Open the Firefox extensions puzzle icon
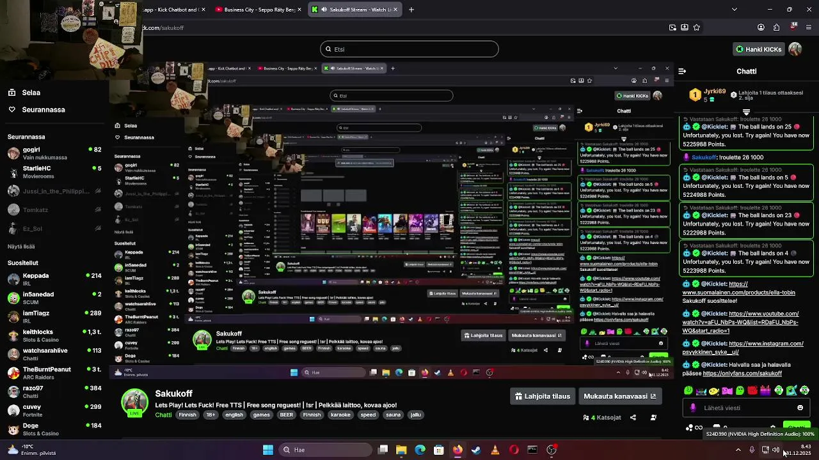Viewport: 819px width, 460px height. point(776,27)
